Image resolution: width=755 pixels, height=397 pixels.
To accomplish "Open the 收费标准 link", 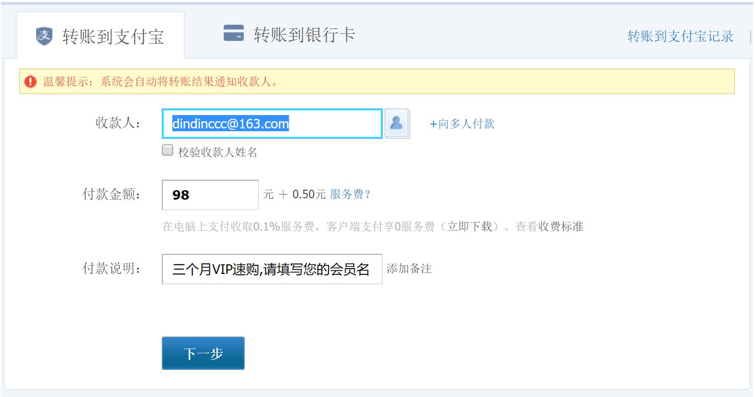I will (x=560, y=227).
